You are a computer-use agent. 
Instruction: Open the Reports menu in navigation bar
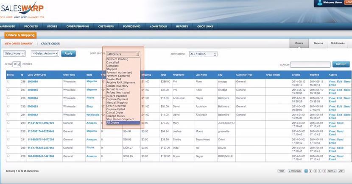click(182, 26)
